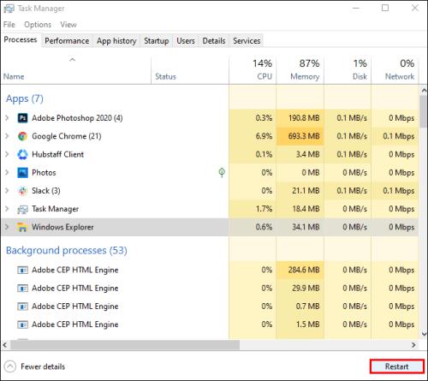The image size is (428, 381).
Task: Click the vertical scrollbar down arrow
Action: [x=424, y=333]
